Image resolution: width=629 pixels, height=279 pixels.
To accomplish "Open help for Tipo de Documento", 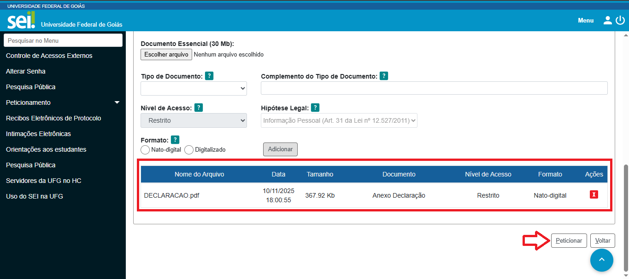I will coord(209,76).
